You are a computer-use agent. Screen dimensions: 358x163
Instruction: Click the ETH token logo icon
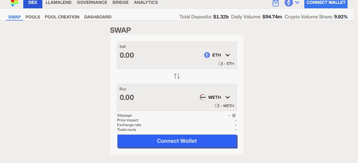click(207, 55)
